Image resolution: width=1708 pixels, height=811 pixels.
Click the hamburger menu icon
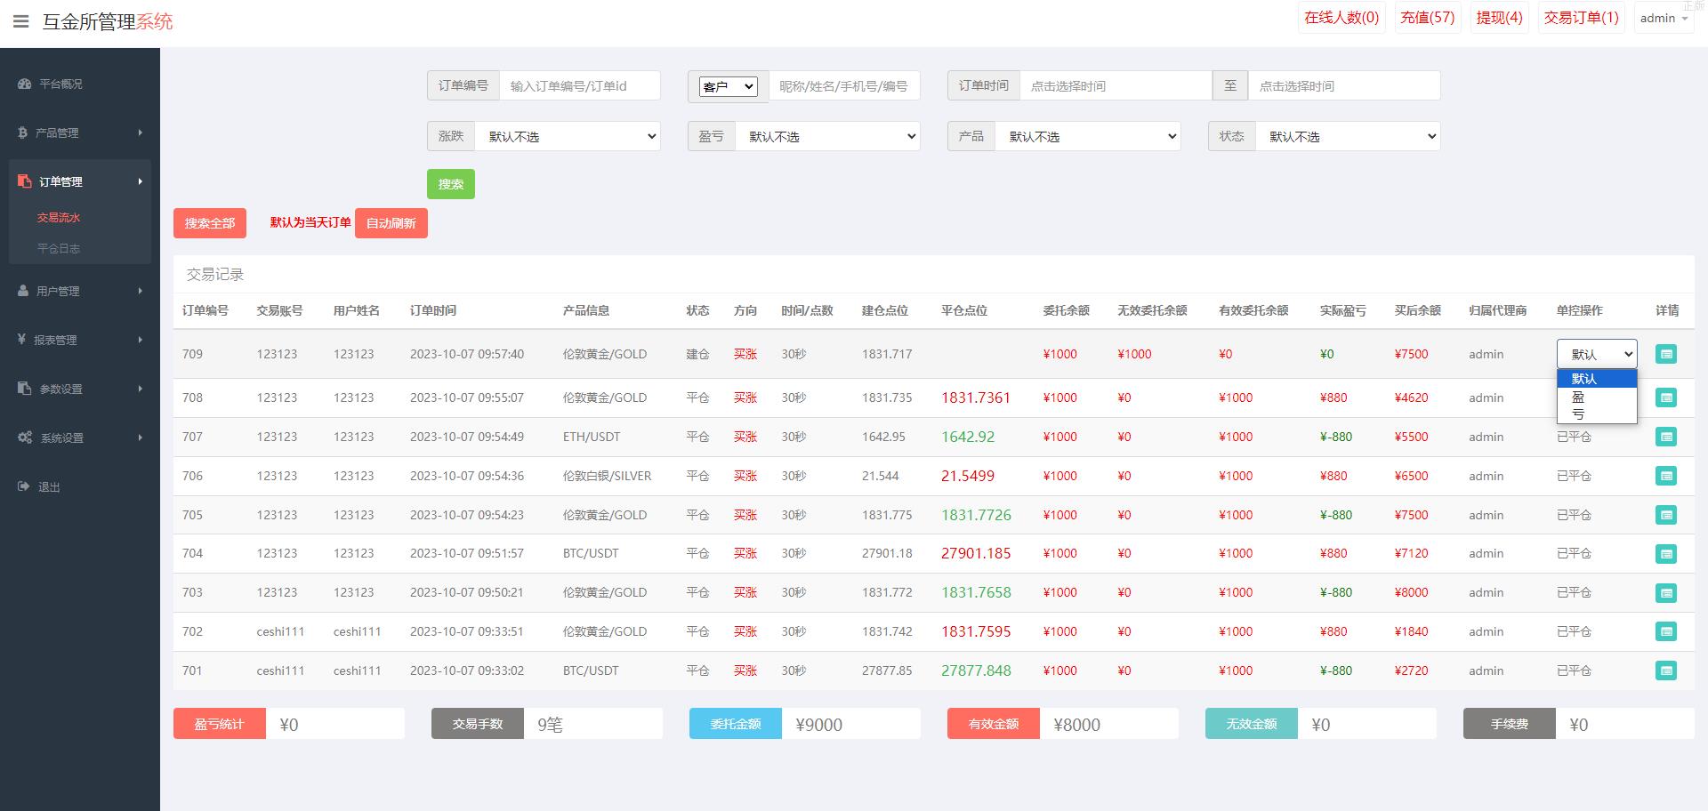[20, 21]
